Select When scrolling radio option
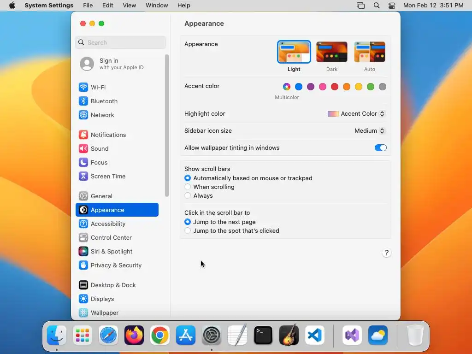This screenshot has width=472, height=354. pyautogui.click(x=188, y=187)
